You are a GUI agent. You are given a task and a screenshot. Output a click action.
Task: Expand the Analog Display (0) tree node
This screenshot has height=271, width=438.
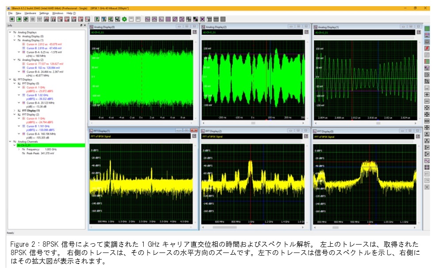pos(14,36)
